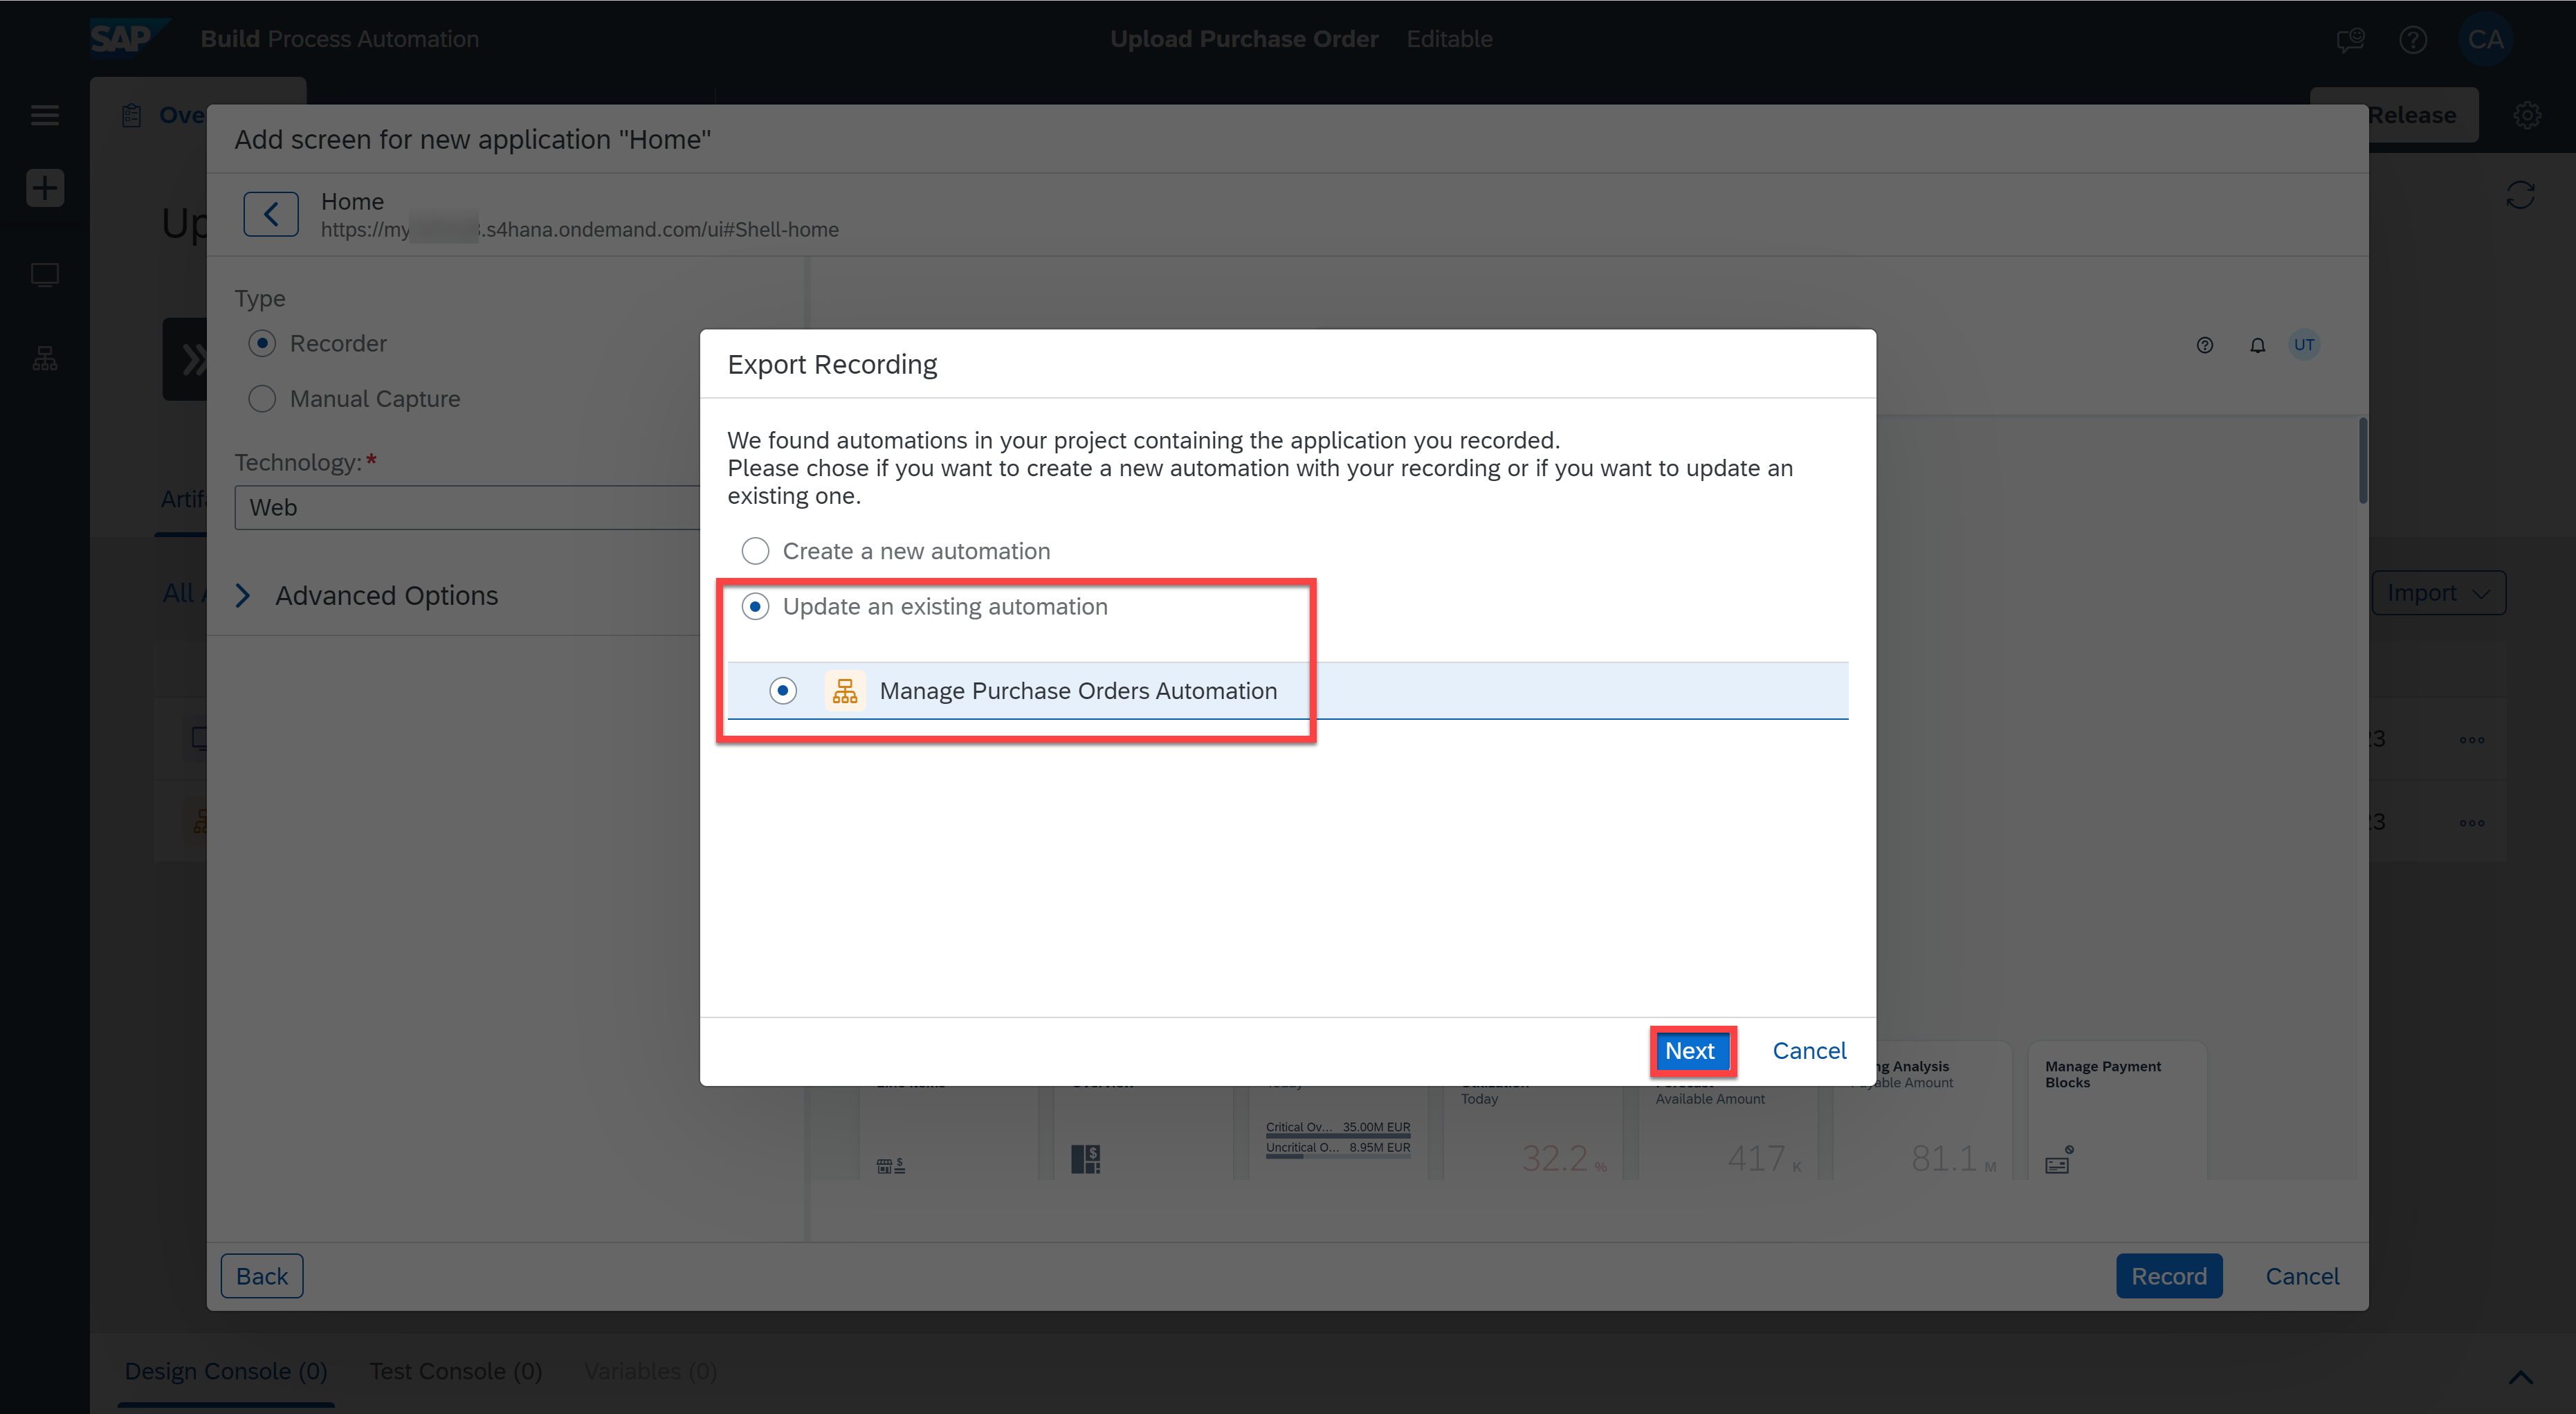Click the help icon in recorded Fiori page
The height and width of the screenshot is (1414, 2576).
(x=2205, y=345)
